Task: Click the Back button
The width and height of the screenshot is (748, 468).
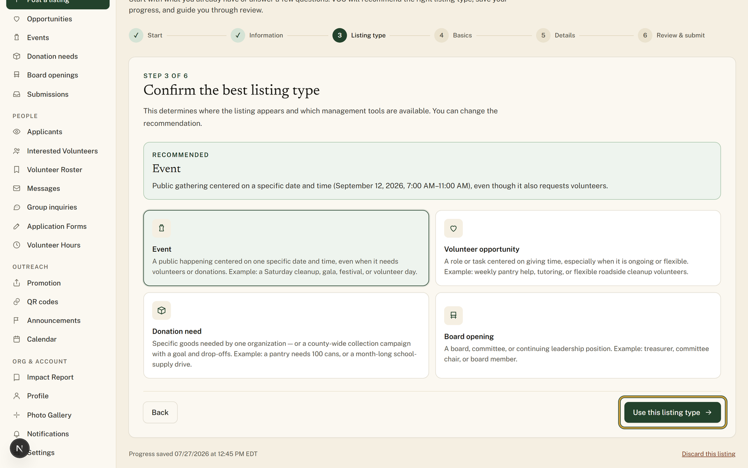Action: 160,412
